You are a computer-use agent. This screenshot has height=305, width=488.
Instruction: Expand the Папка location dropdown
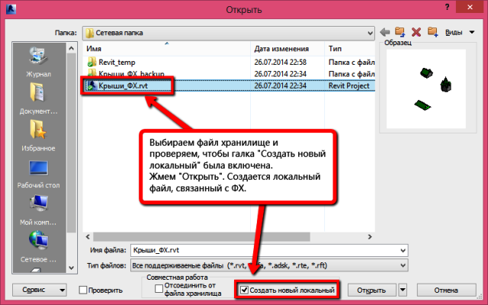(x=370, y=33)
